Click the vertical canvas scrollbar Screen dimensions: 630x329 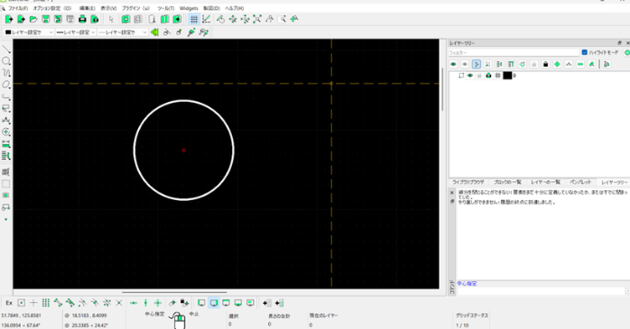pos(442,89)
